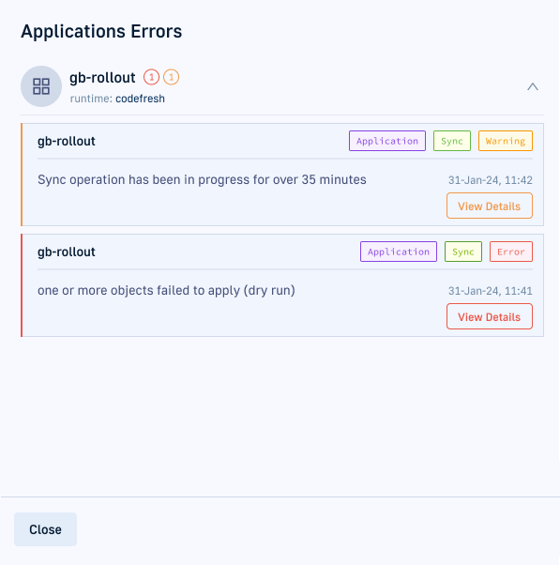Viewport: 560px width, 565px height.
Task: Click the Sync tag on error card
Action: pos(463,252)
